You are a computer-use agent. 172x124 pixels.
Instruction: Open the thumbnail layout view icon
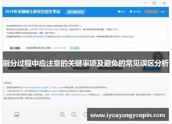pyautogui.click(x=17, y=114)
